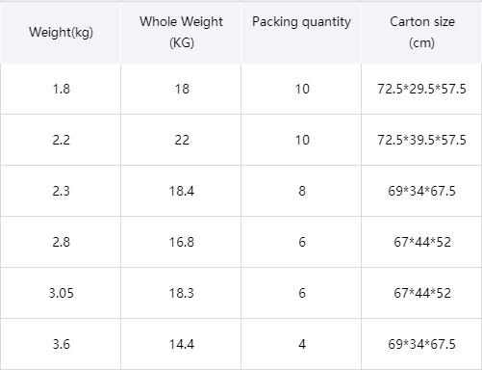Select packing quantity 8 cell
This screenshot has height=370, width=482.
(301, 191)
